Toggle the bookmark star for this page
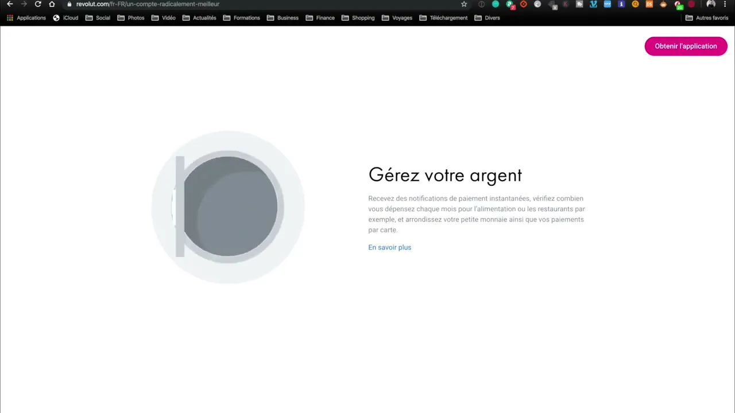Image resolution: width=735 pixels, height=413 pixels. pos(464,4)
